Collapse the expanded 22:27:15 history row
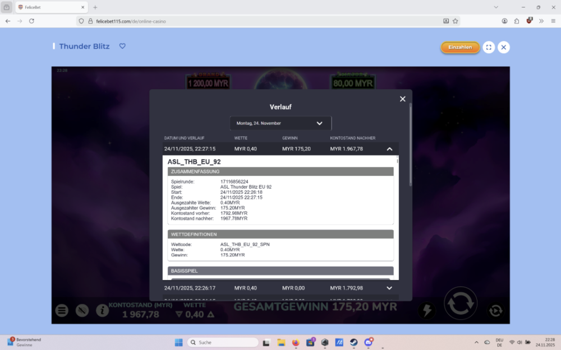The height and width of the screenshot is (350, 561). pyautogui.click(x=389, y=149)
